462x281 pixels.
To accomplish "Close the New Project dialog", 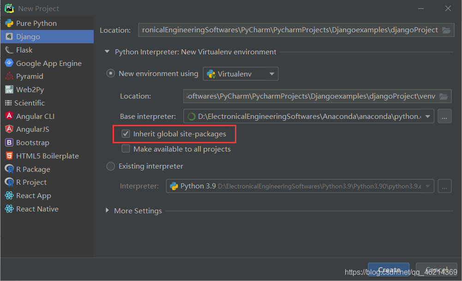I will point(448,9).
